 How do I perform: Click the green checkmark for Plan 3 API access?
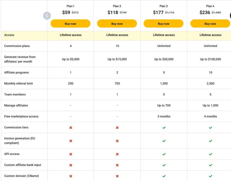[x=164, y=154]
